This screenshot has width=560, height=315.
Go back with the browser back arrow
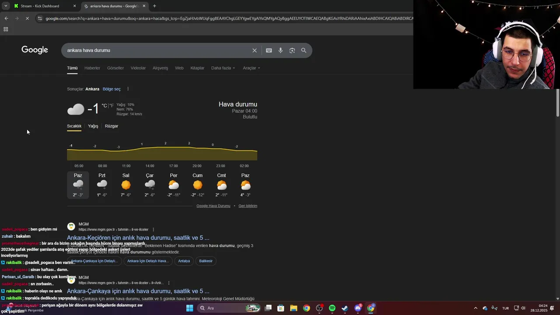pos(6,18)
